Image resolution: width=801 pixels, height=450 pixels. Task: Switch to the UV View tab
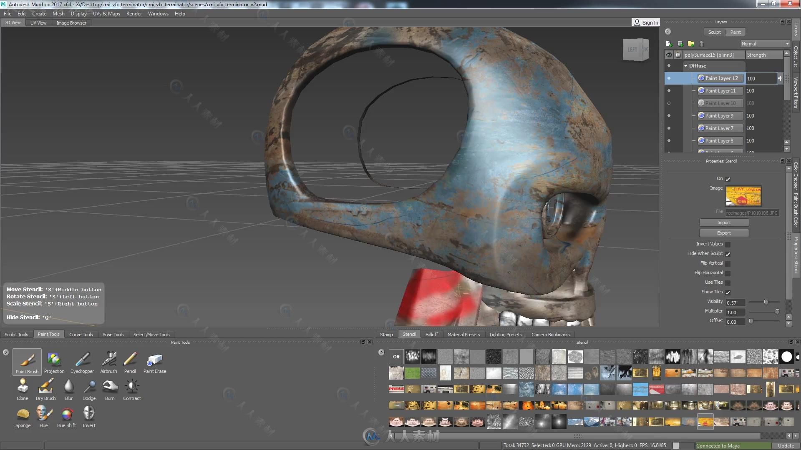38,23
